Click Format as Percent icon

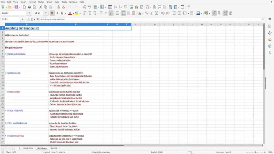(146, 13)
